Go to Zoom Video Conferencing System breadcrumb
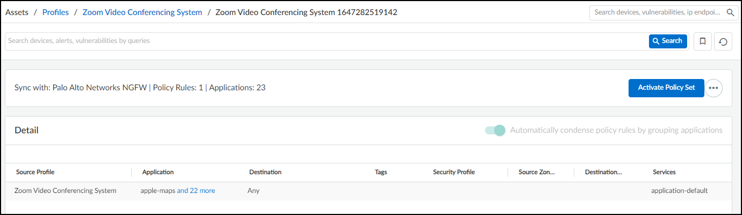742x215 pixels. 142,12
